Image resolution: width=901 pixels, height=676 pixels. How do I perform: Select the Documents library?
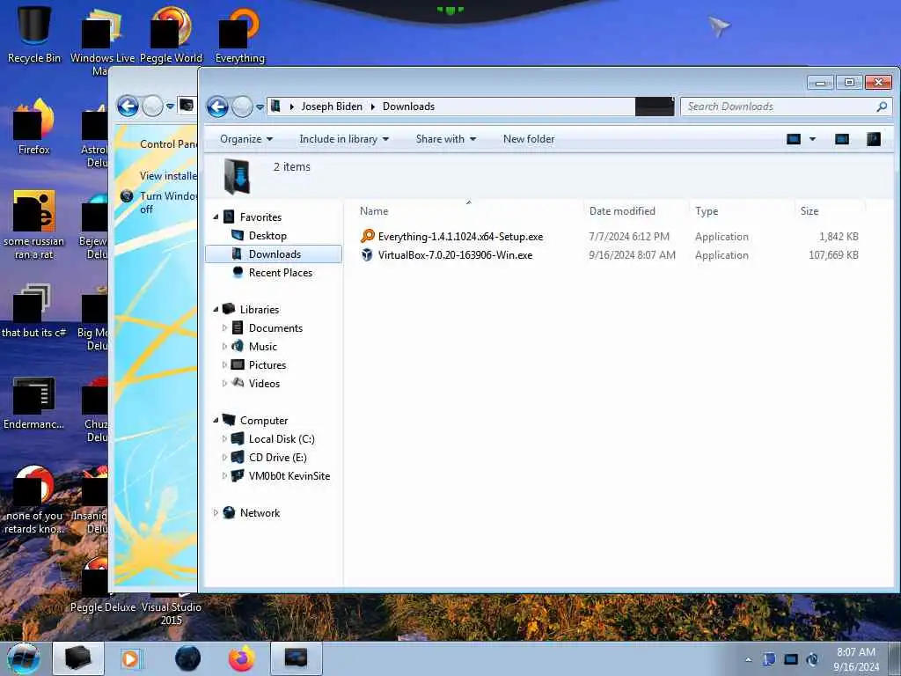[x=275, y=327]
